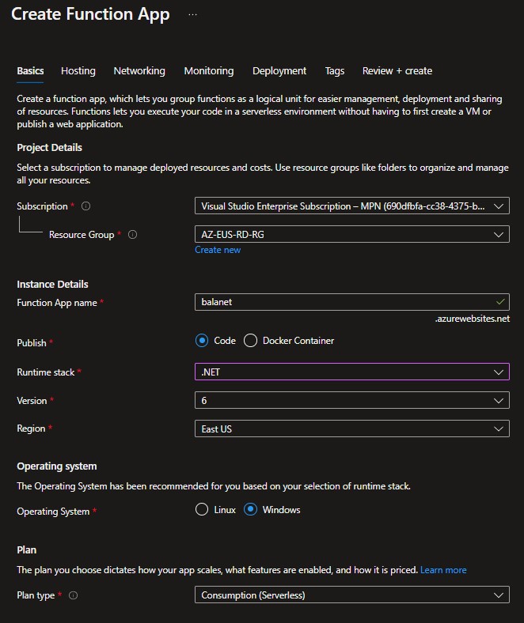Click the Function App name label
This screenshot has height=623, width=524.
(x=57, y=303)
